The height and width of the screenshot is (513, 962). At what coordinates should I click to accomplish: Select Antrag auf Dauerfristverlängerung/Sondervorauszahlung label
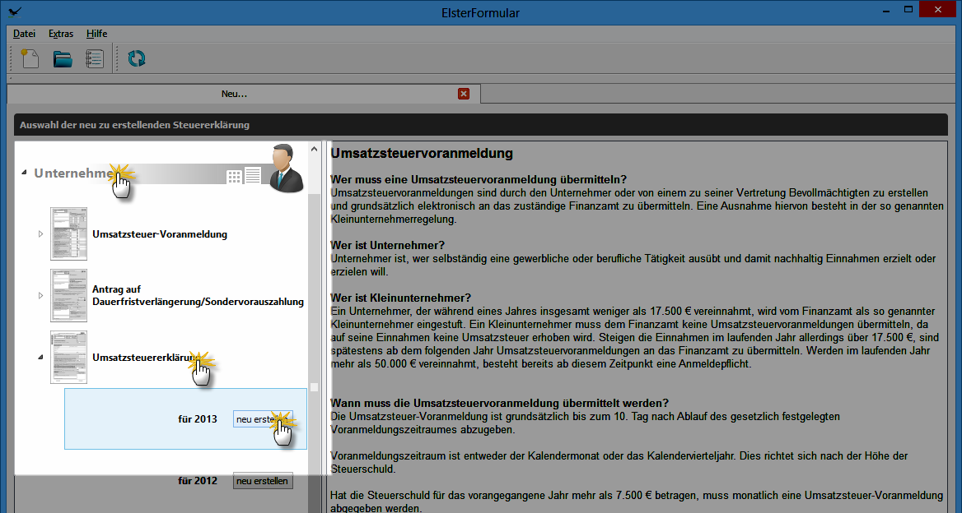[x=198, y=295]
